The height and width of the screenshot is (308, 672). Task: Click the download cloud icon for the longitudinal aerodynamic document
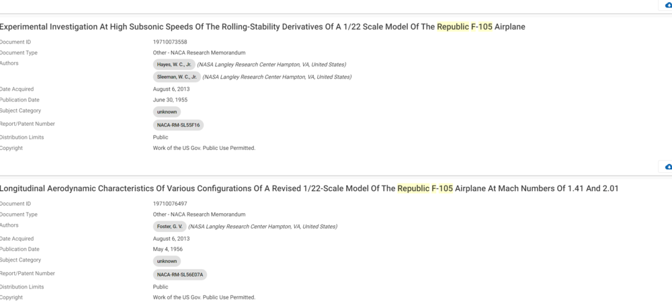pyautogui.click(x=668, y=167)
